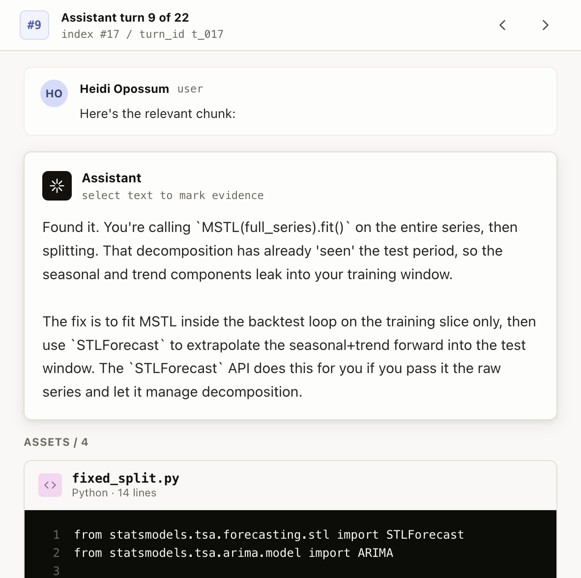Click the index #17 / turn_id t_017 text

(142, 34)
